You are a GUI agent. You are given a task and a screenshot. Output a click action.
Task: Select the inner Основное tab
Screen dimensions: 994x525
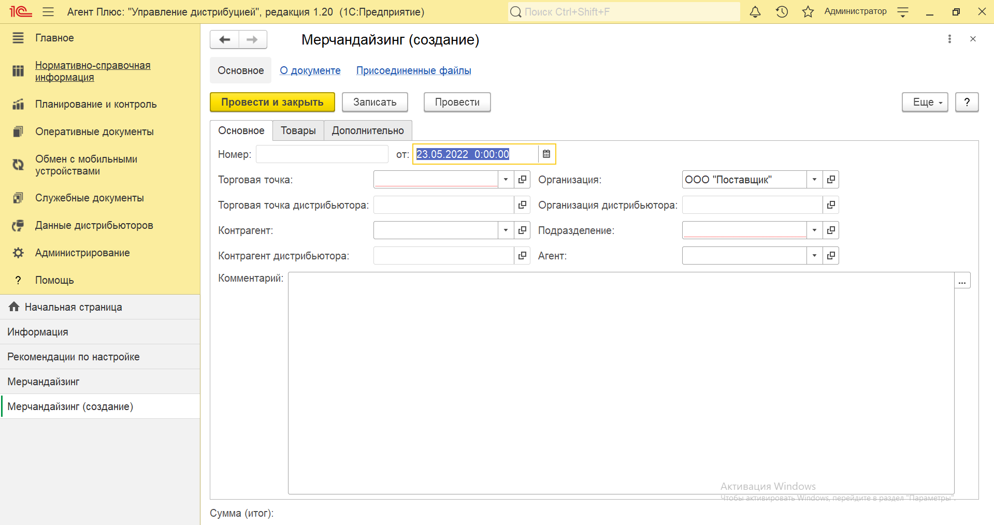pyautogui.click(x=241, y=130)
